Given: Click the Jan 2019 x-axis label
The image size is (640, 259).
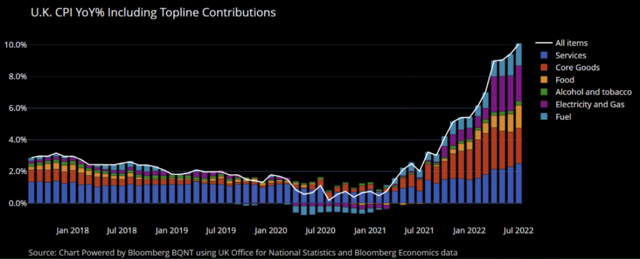Looking at the screenshot, I should click(x=171, y=231).
